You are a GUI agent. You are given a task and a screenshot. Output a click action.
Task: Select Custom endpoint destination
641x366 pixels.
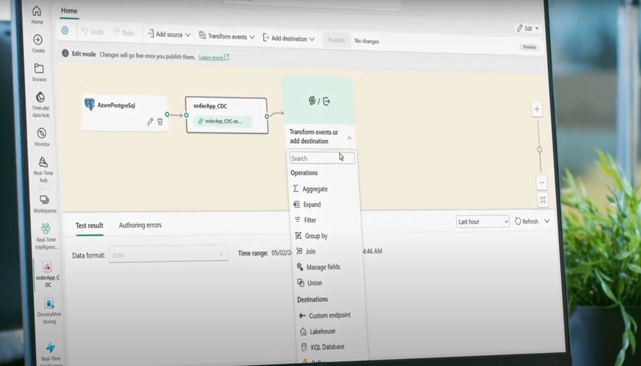tap(325, 315)
